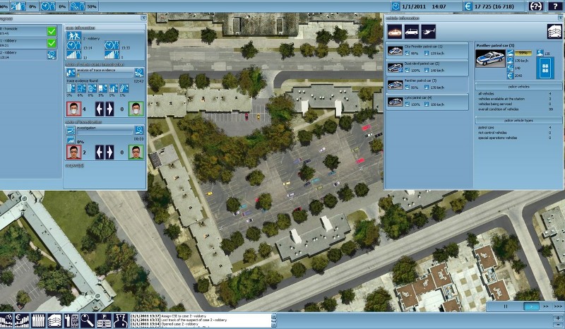Open the magnifier search tool in toolbar

pyautogui.click(x=87, y=320)
